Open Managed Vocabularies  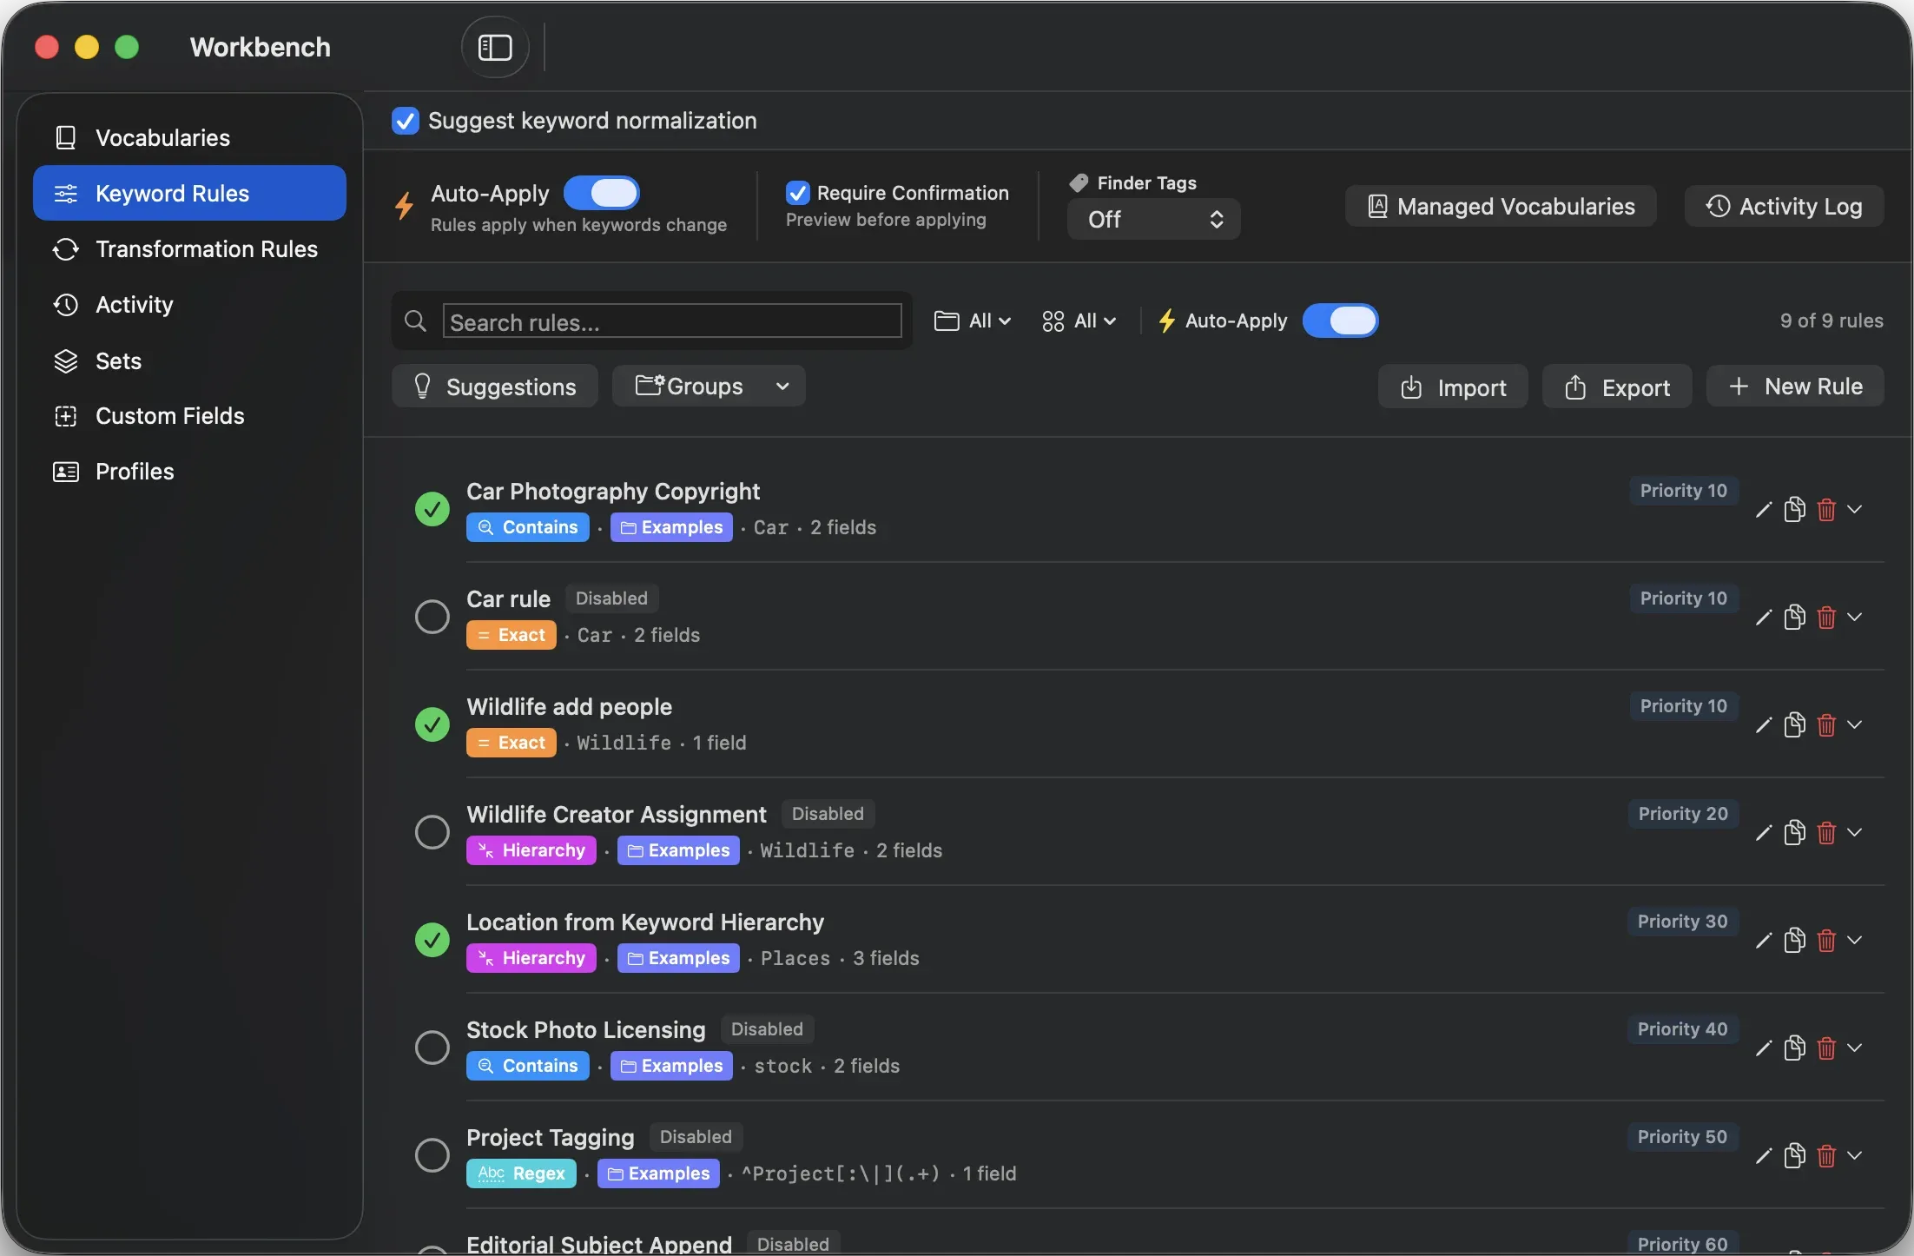[1501, 206]
